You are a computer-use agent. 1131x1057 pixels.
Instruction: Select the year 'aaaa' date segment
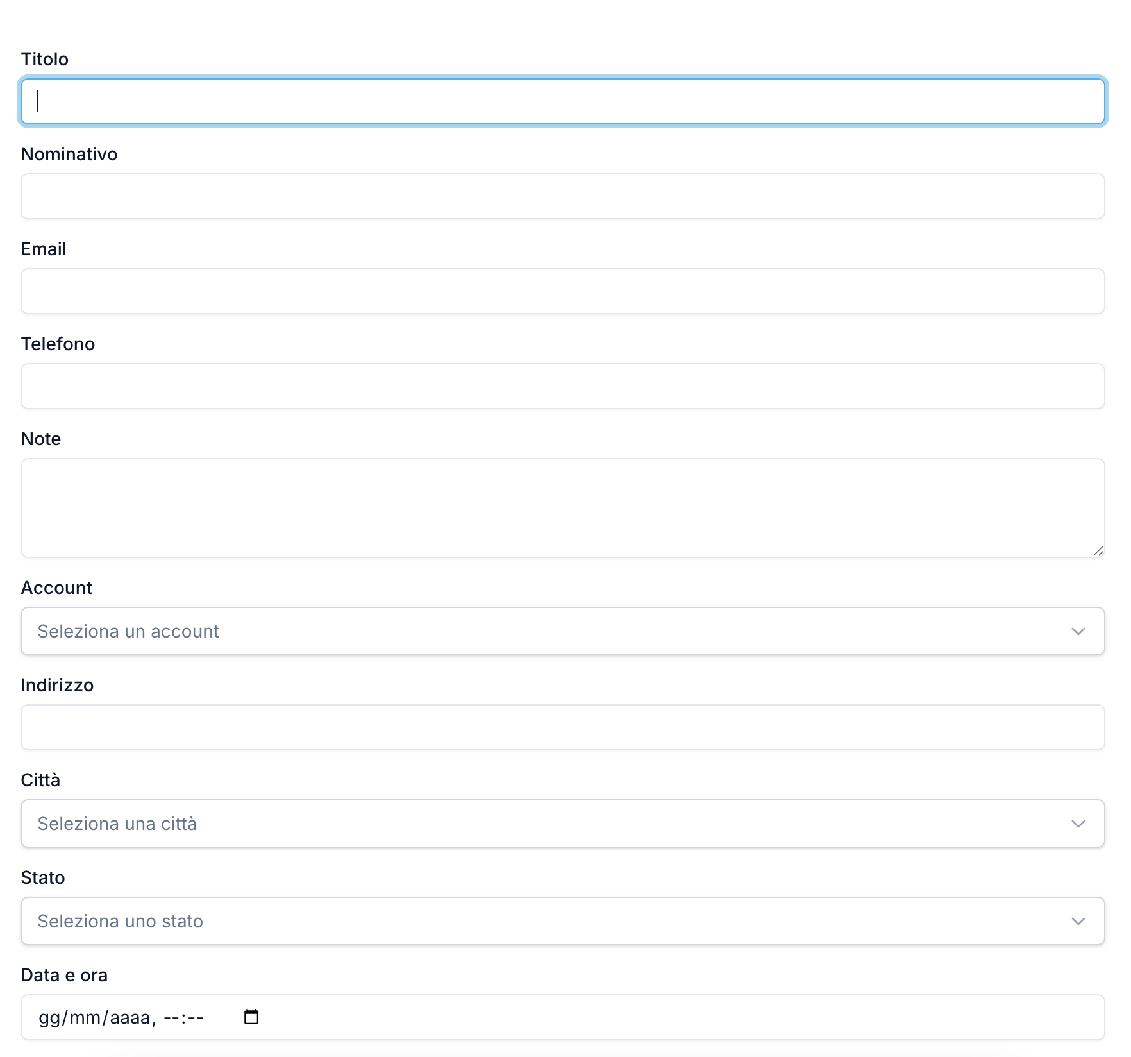tap(130, 1017)
